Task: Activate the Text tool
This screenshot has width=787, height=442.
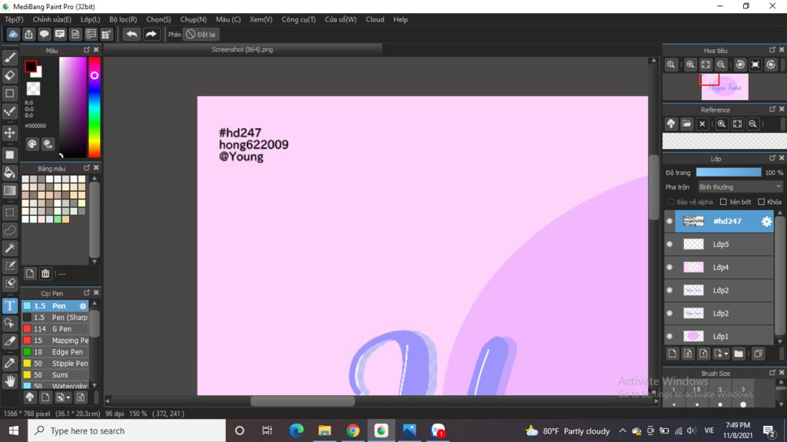Action: 9,305
